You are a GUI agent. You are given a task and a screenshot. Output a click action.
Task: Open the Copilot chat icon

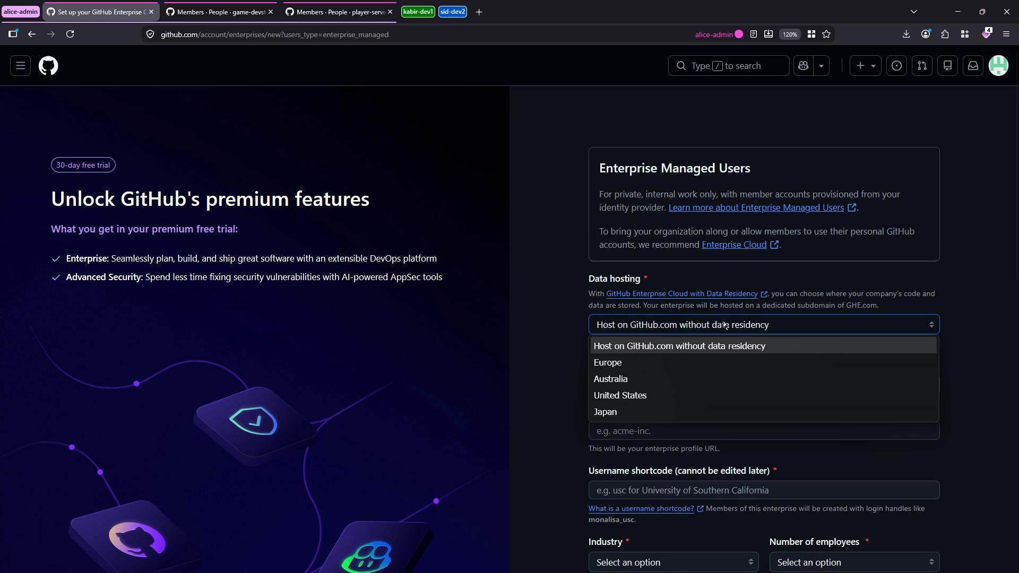click(803, 66)
